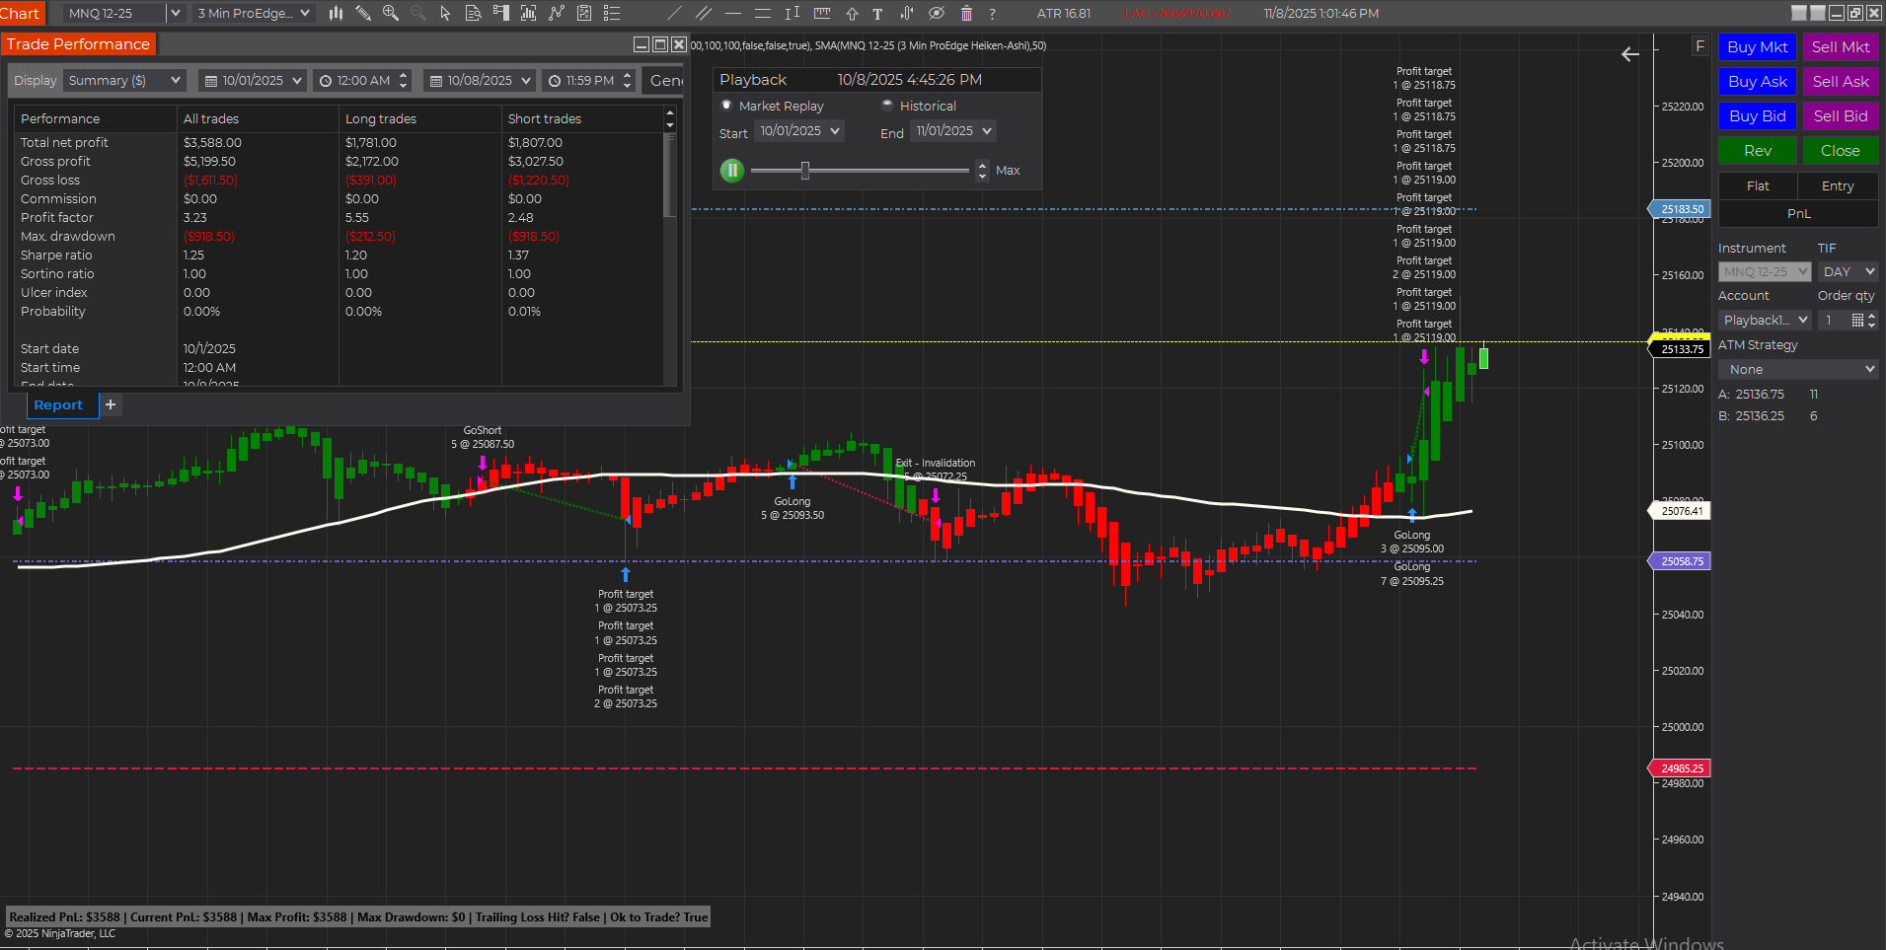
Task: Click the ruler drawing tool icon
Action: pos(821,13)
